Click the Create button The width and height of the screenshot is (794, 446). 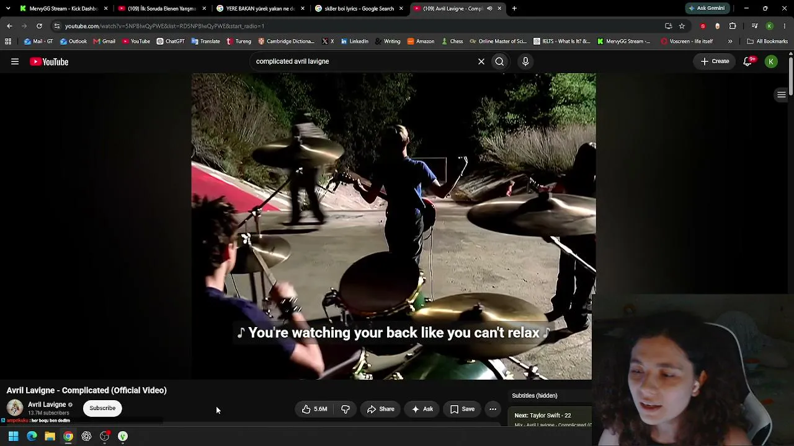[x=715, y=61]
